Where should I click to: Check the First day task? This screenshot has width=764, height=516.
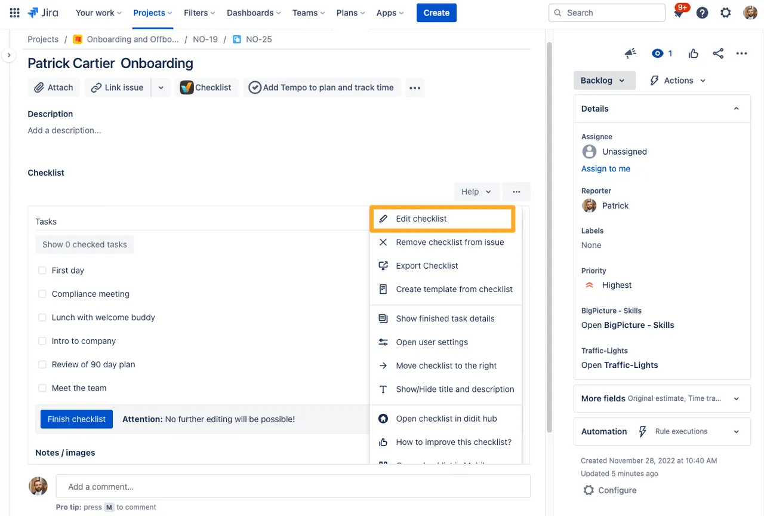click(42, 271)
